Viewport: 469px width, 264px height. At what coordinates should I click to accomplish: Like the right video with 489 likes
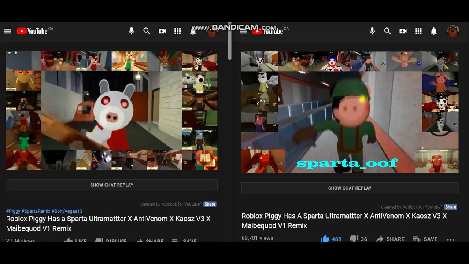point(331,239)
